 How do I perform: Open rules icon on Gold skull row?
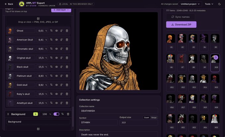point(62,85)
